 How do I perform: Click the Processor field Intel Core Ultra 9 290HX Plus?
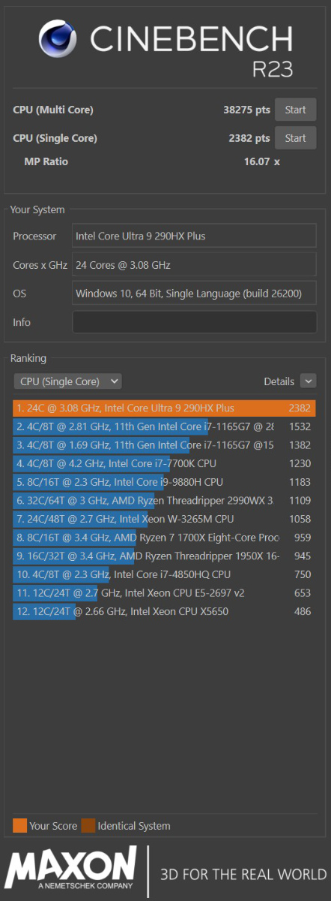pos(194,236)
